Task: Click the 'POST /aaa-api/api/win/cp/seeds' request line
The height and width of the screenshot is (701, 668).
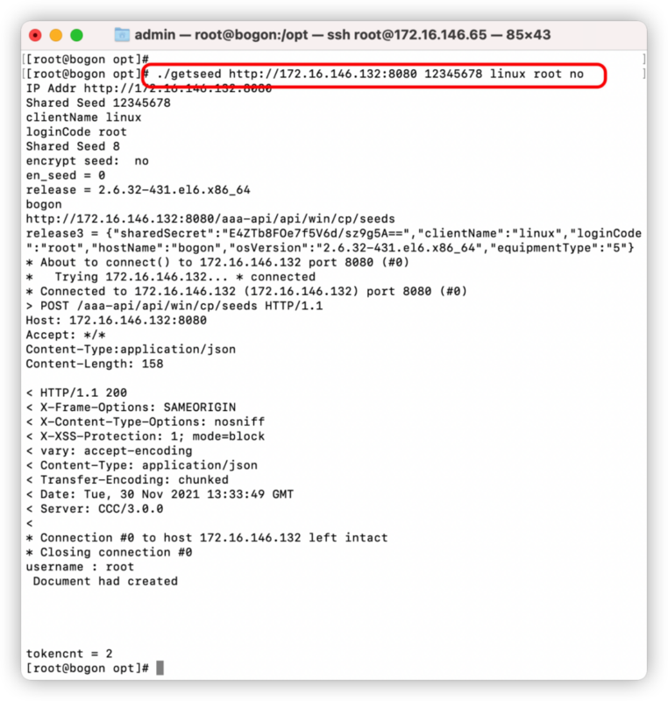Action: [x=174, y=306]
